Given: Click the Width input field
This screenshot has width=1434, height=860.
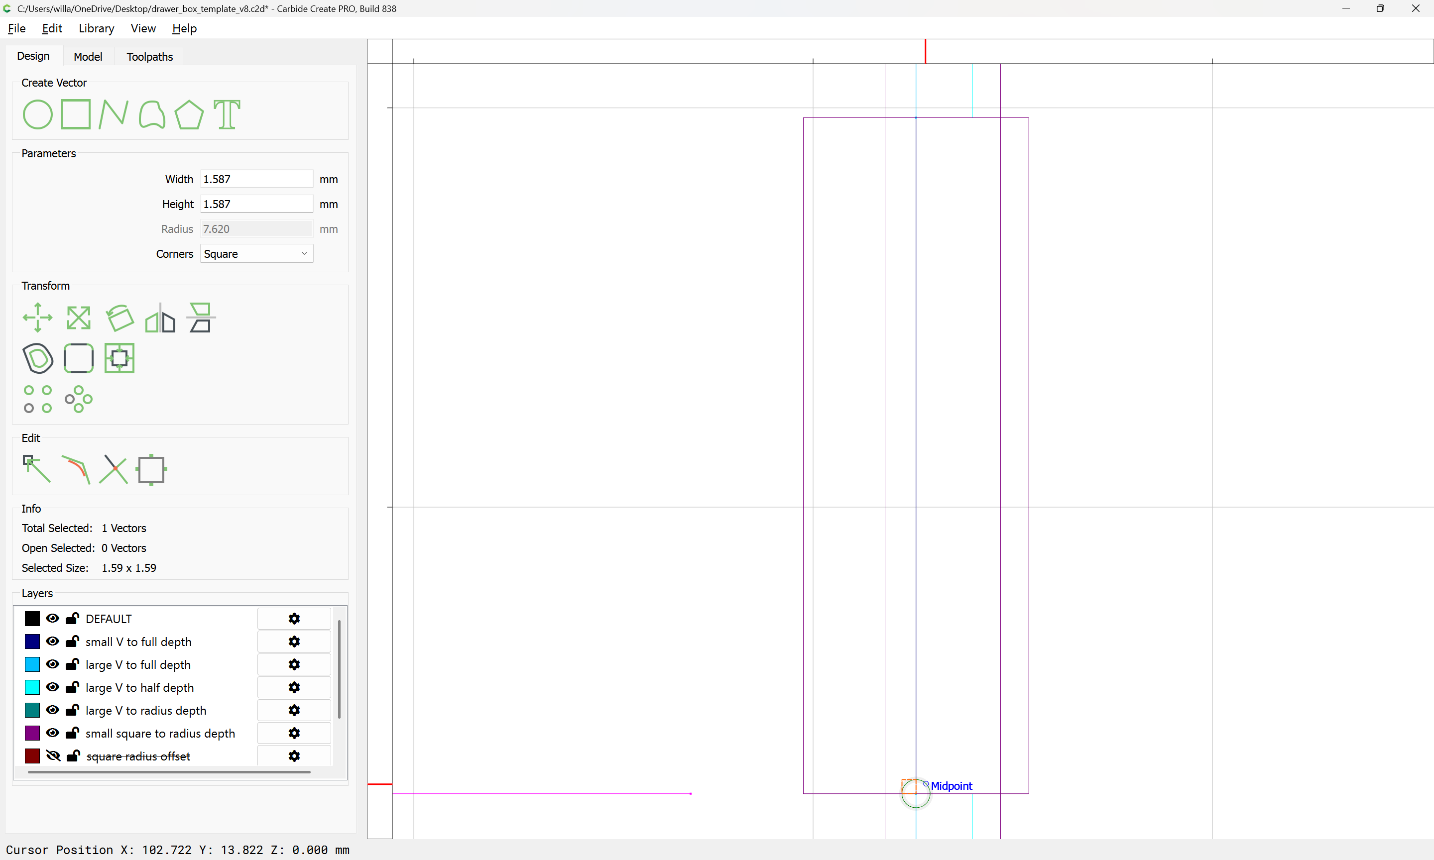Looking at the screenshot, I should 256,179.
